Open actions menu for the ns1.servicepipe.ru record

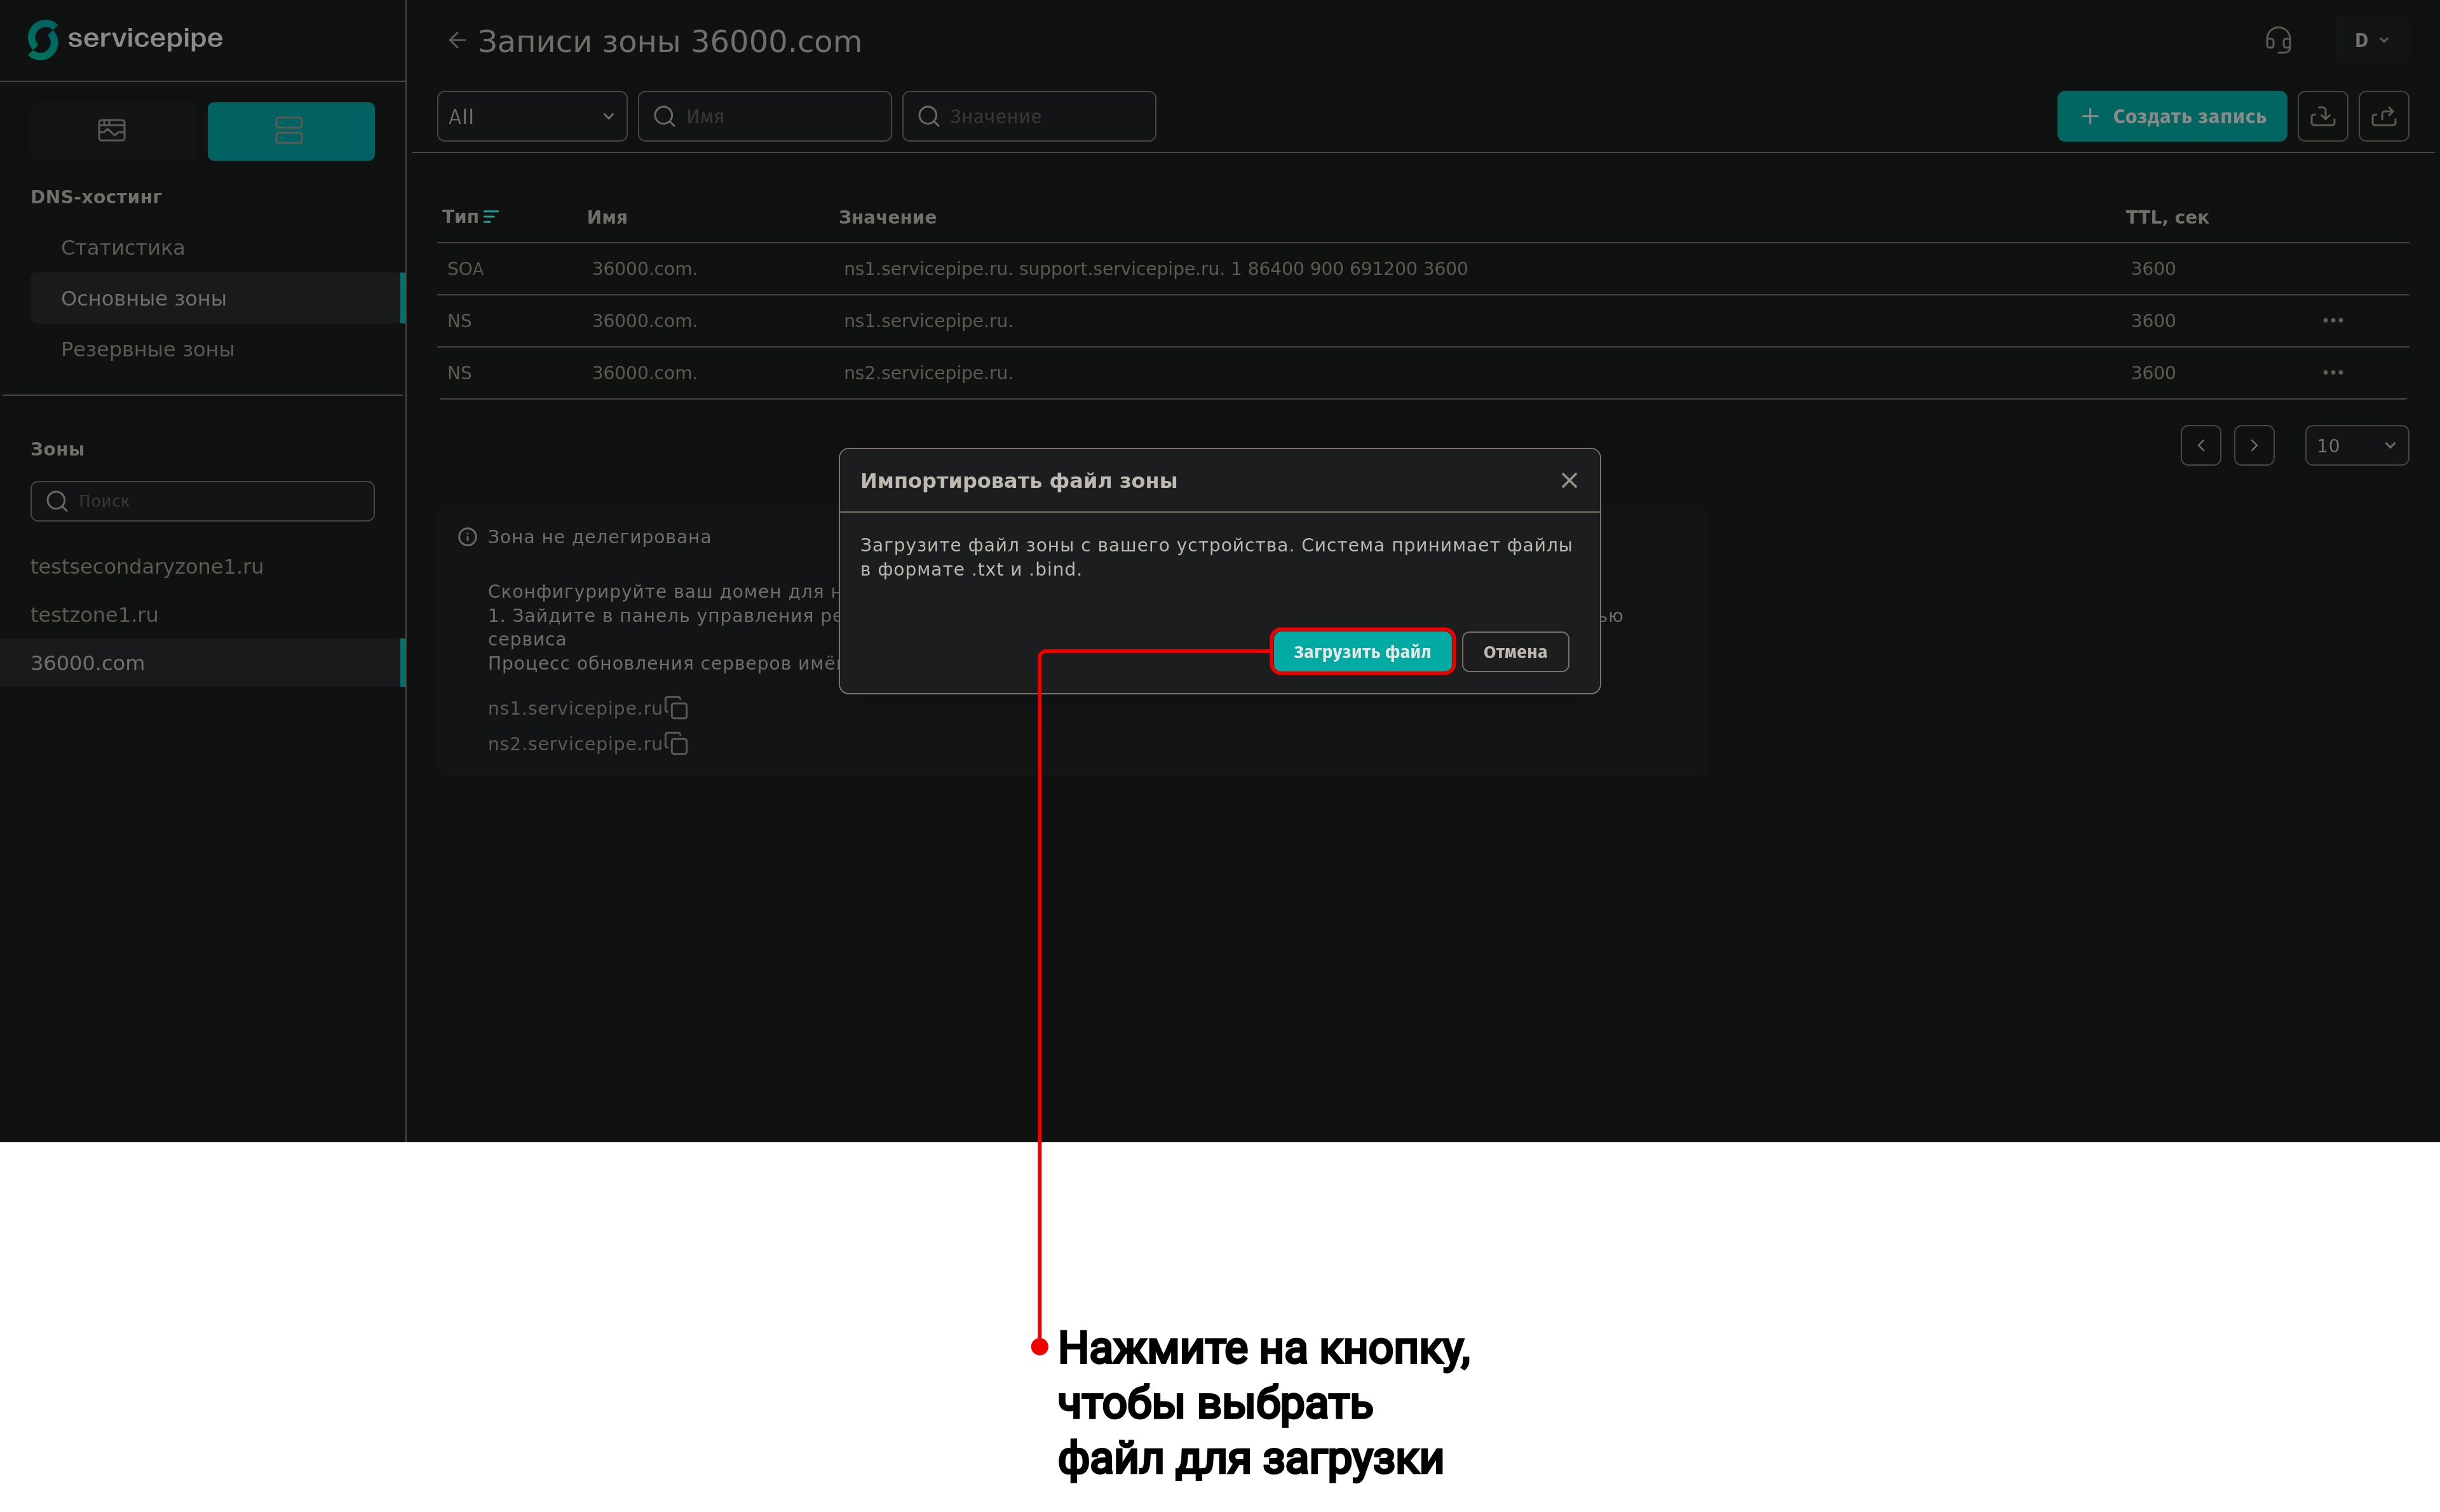click(x=2332, y=321)
